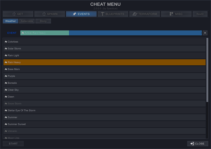Go to the TERRAFORM tab
Screen dimensions: 211x149
(144, 14)
